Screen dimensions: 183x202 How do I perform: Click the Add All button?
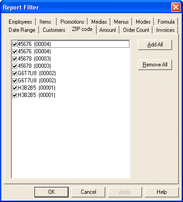pyautogui.click(x=155, y=45)
